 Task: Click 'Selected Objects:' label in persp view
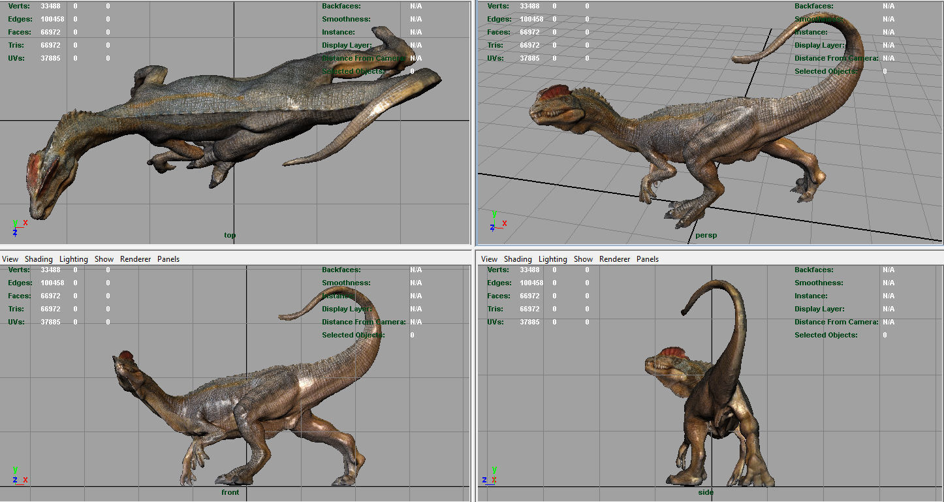click(x=826, y=71)
